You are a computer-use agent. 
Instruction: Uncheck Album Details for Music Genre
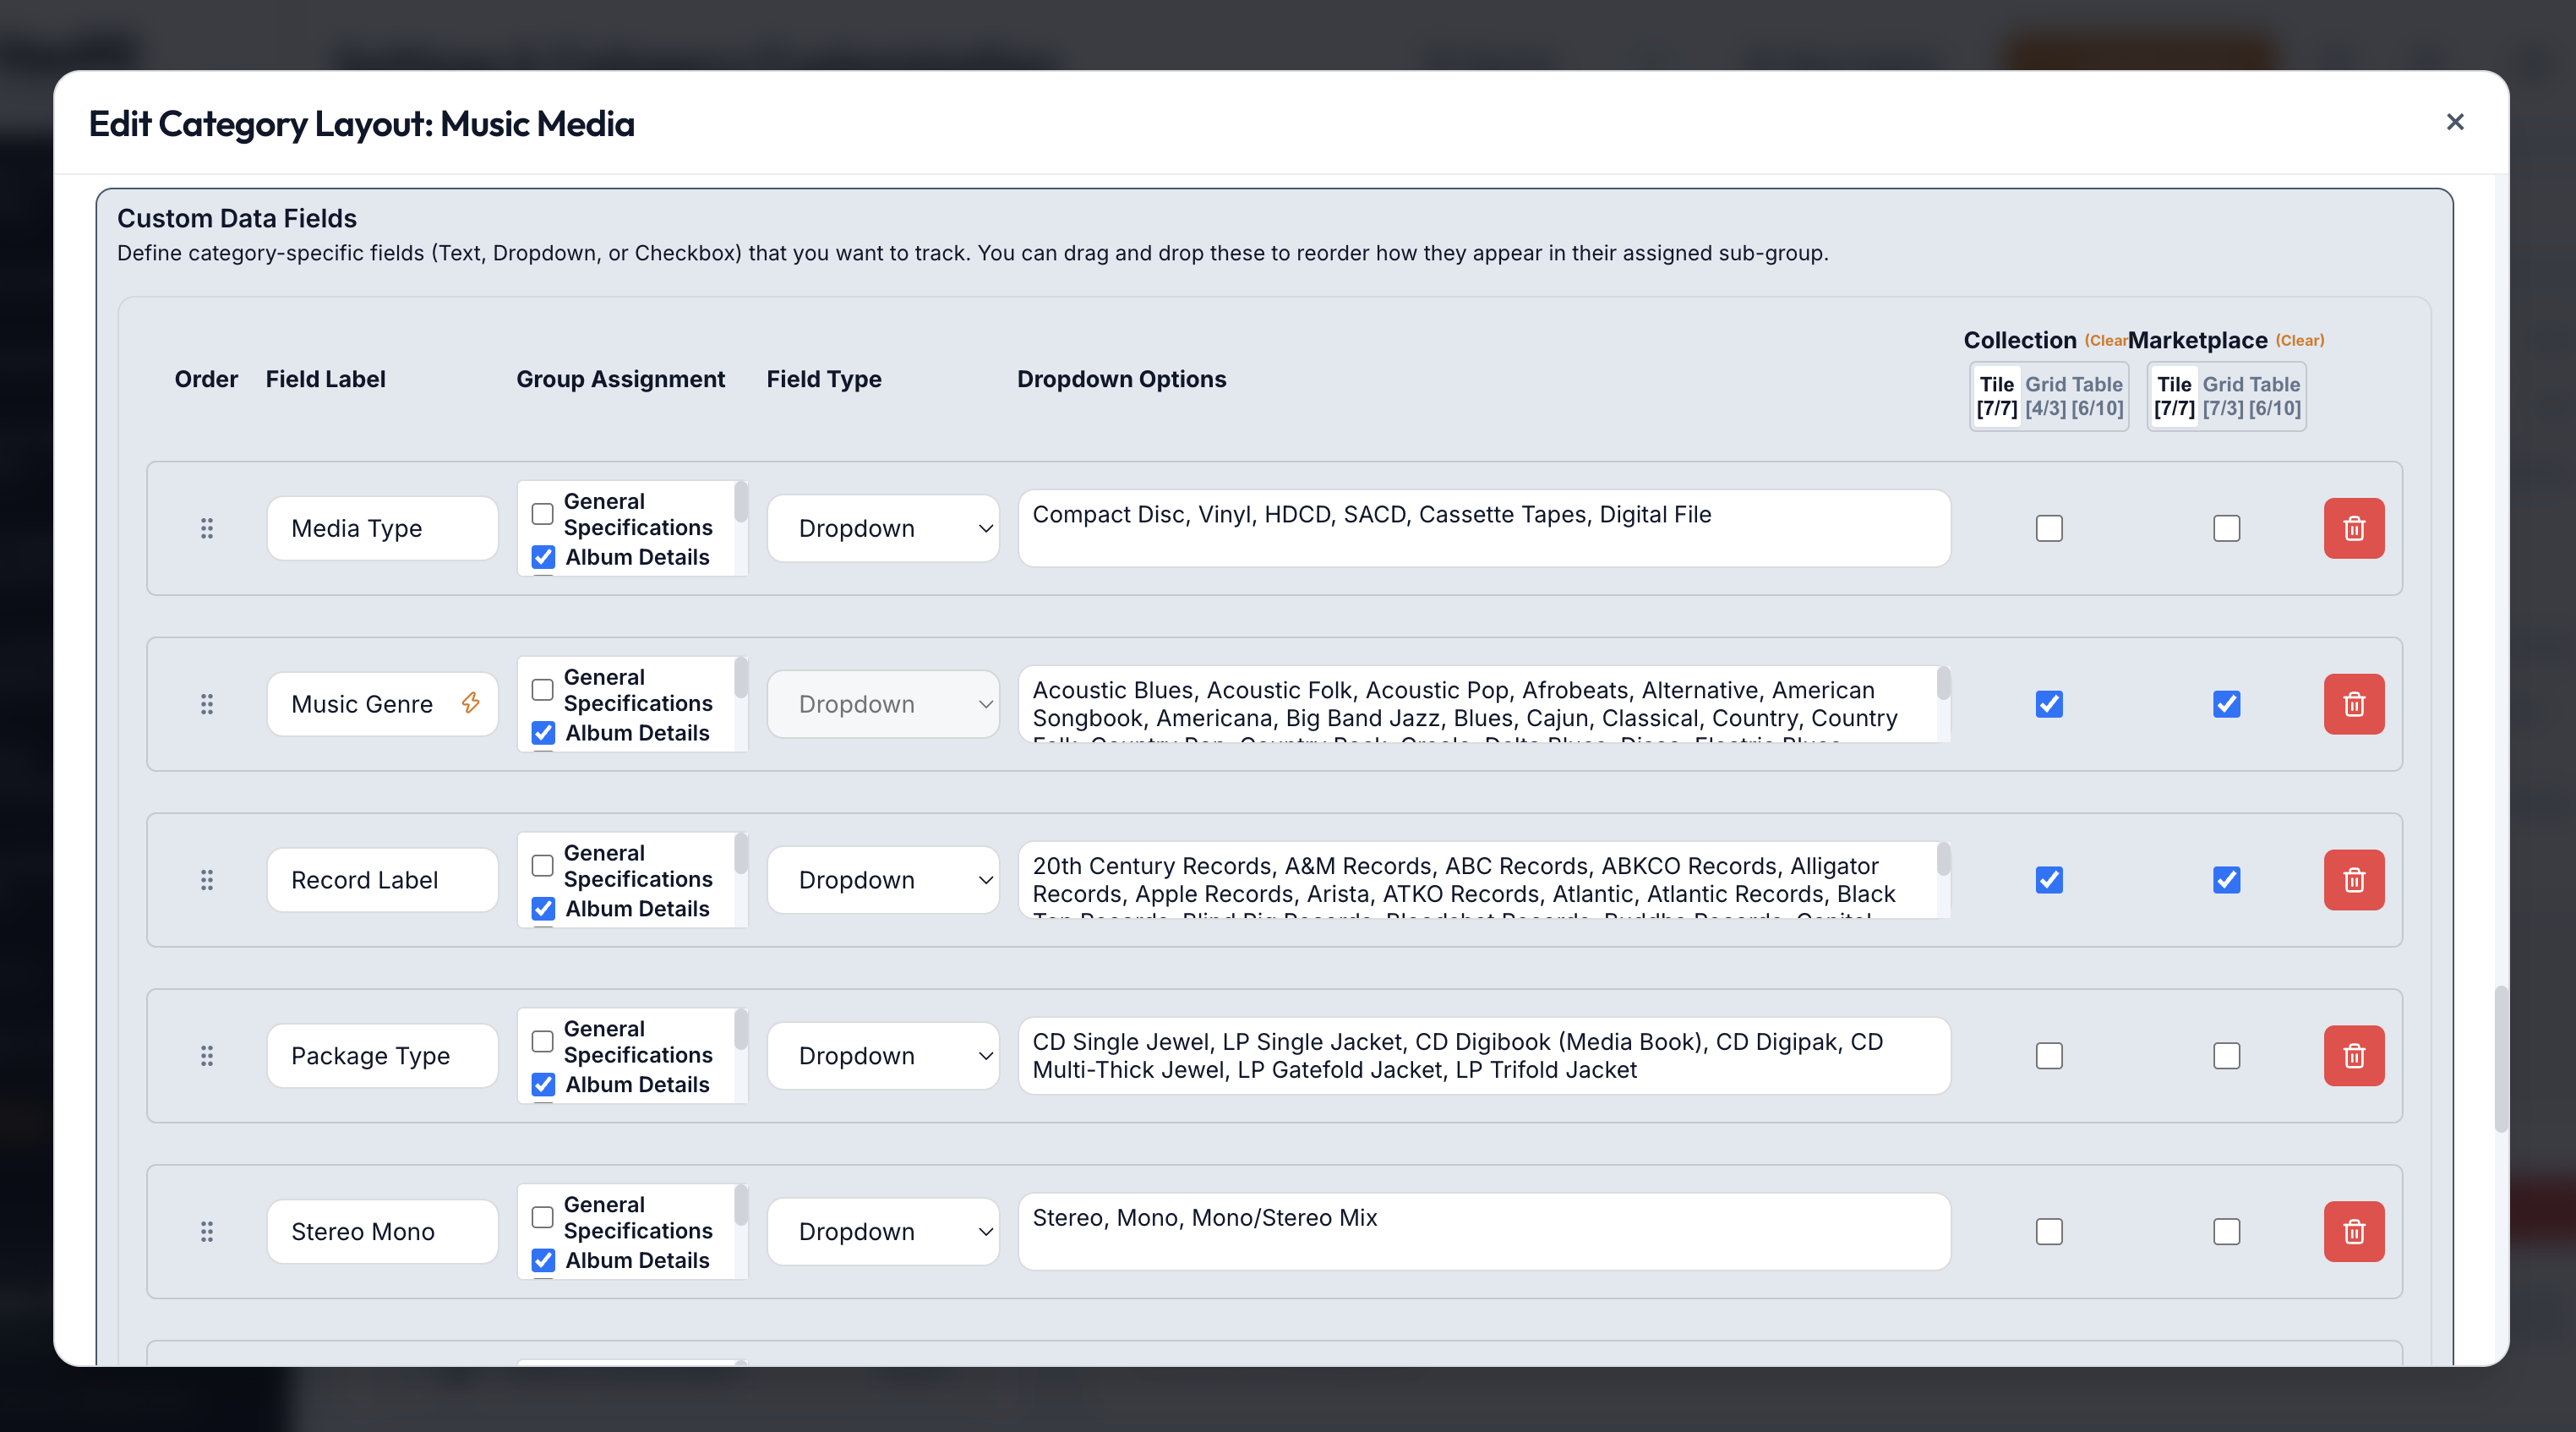point(543,733)
